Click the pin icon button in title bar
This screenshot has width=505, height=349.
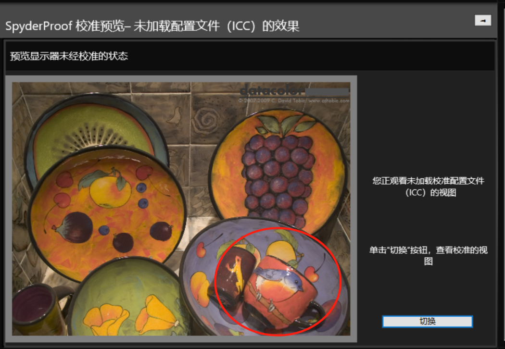(x=483, y=21)
